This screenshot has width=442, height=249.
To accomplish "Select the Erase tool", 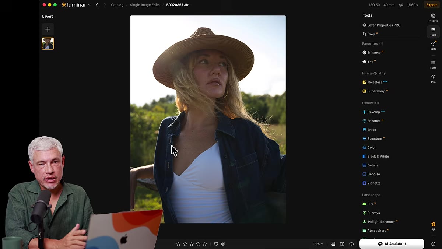I will 369,130.
